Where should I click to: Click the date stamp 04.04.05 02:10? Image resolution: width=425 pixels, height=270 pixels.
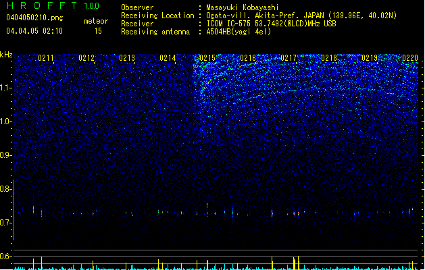coord(34,31)
